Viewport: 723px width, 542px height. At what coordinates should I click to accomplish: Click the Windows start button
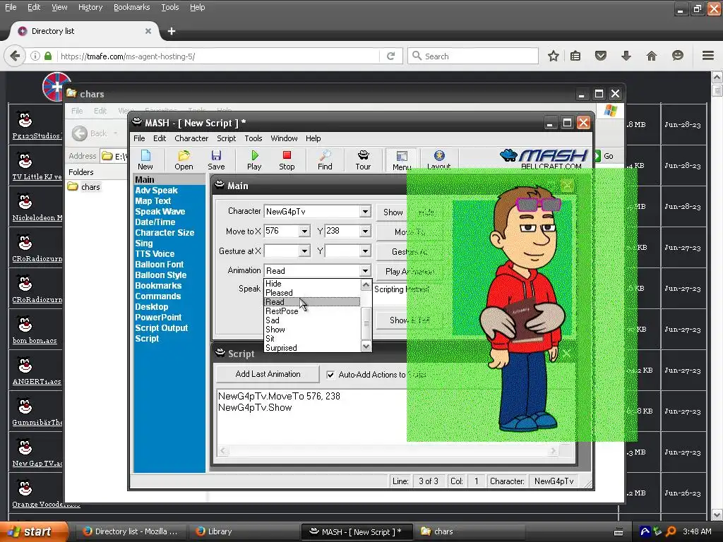click(33, 532)
